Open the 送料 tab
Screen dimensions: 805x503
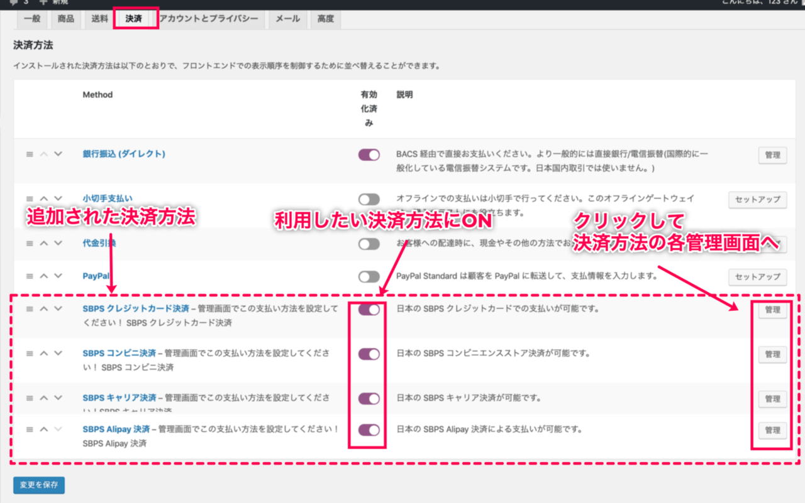point(99,19)
